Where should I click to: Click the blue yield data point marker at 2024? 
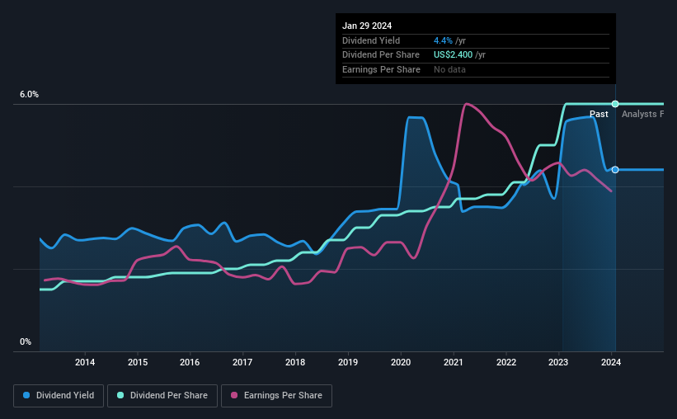[x=615, y=170]
